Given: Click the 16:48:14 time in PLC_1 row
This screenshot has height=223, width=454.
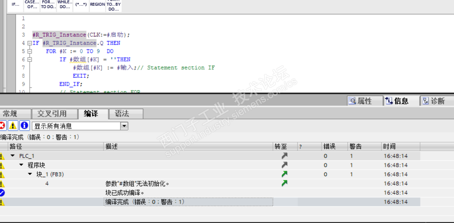Looking at the screenshot, I should (395, 156).
